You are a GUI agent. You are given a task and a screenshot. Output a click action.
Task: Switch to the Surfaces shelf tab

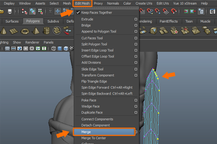pos(12,21)
